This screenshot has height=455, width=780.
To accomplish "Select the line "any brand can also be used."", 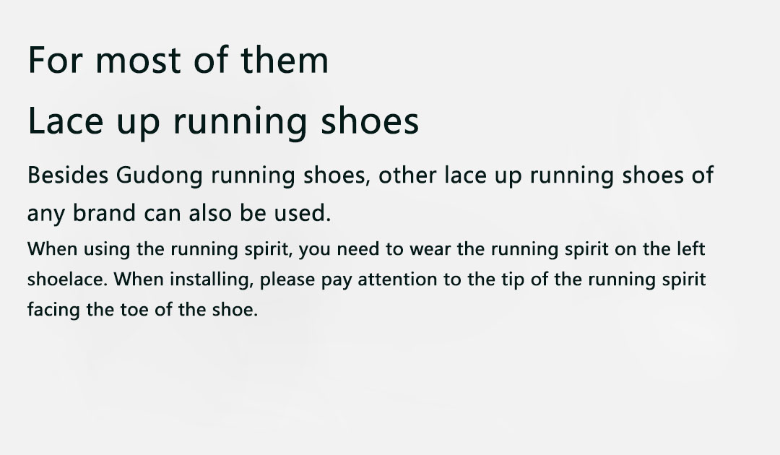I will [178, 213].
